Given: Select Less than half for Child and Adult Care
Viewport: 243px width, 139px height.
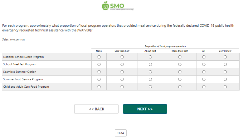Looking at the screenshot, I should pos(122,87).
